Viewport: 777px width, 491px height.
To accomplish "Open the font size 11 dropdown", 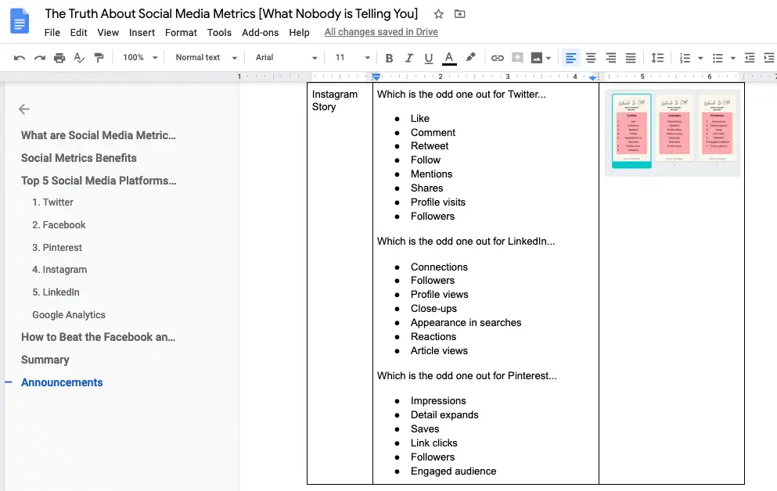I will (352, 57).
